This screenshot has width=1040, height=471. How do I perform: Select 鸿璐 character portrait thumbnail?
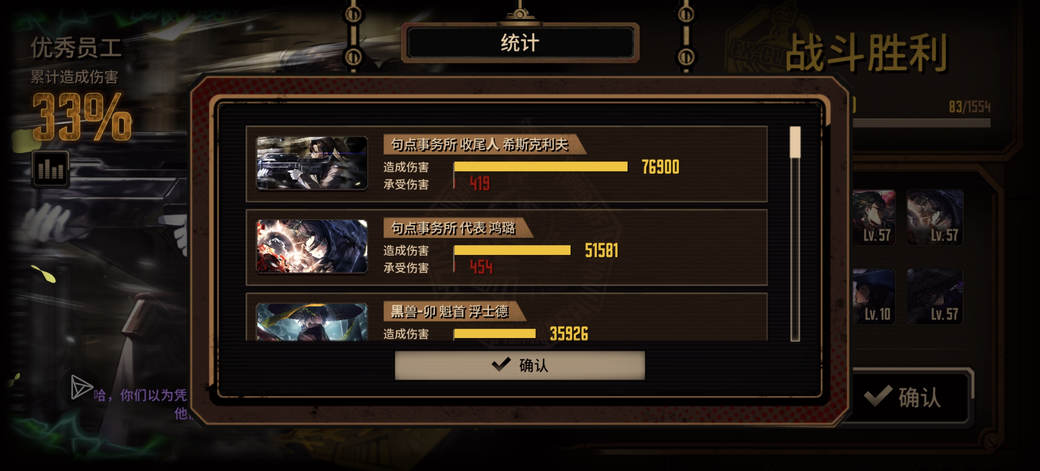click(312, 246)
